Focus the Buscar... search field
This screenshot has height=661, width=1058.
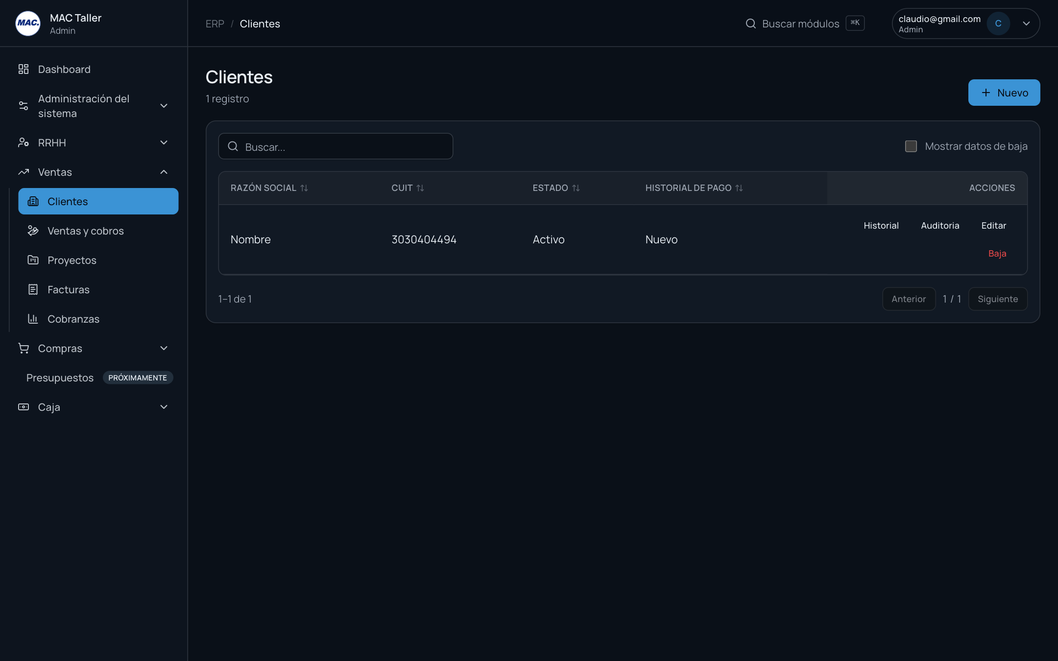coord(336,146)
